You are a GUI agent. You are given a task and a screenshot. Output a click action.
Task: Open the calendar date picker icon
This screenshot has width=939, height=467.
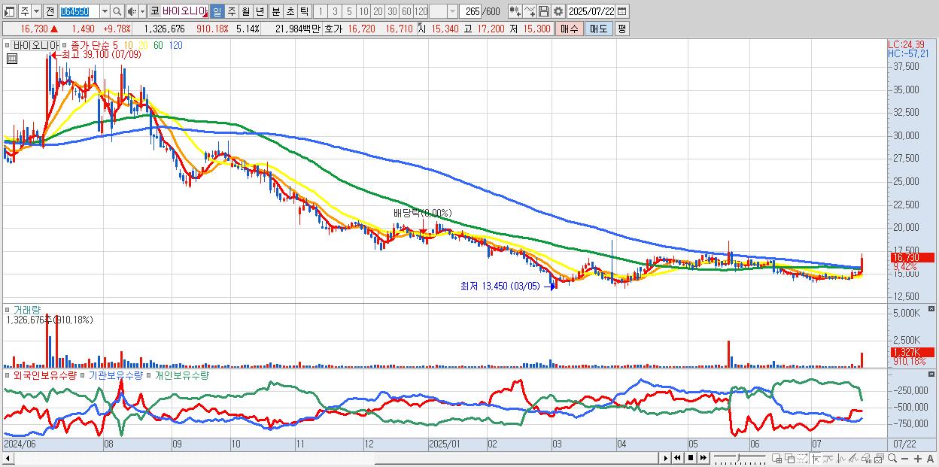click(x=622, y=11)
